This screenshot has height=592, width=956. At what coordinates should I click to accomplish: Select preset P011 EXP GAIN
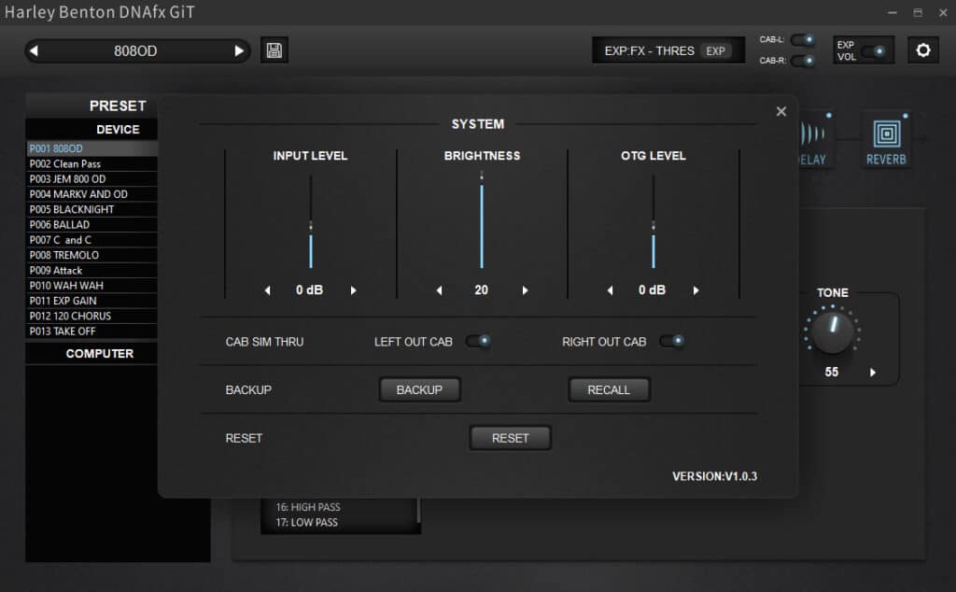point(91,301)
